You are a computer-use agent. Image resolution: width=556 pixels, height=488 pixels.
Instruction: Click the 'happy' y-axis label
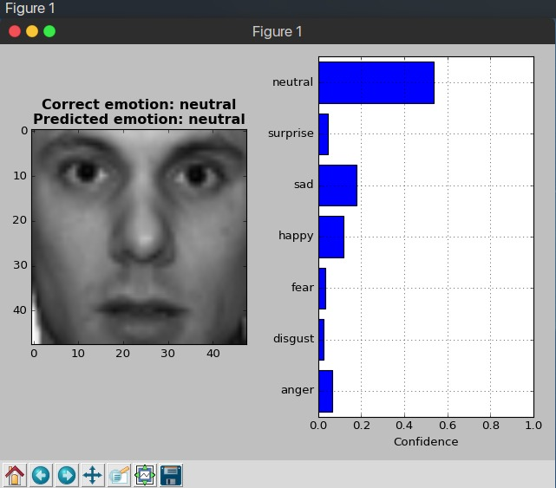click(296, 236)
